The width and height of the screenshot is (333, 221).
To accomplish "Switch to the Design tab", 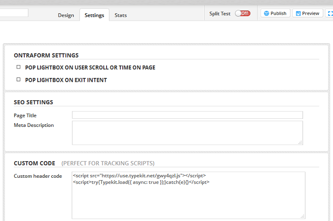I will point(66,15).
